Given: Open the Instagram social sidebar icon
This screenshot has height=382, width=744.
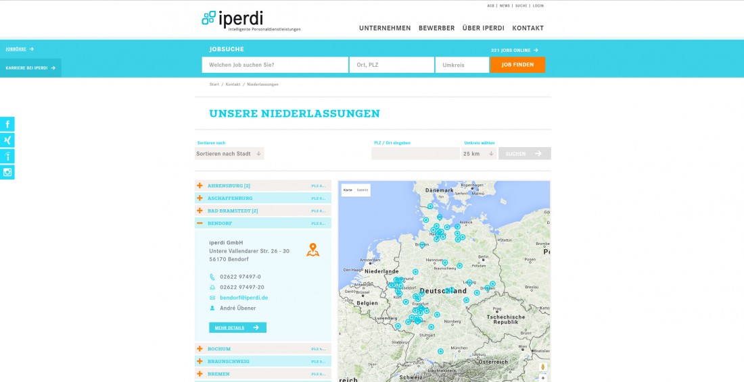Looking at the screenshot, I should click(7, 172).
